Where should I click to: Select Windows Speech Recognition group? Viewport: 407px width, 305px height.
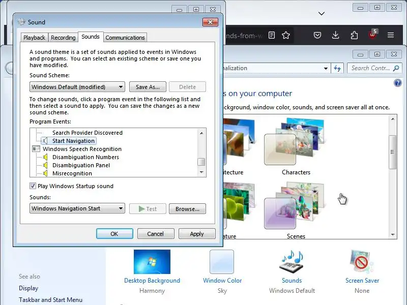(82, 149)
